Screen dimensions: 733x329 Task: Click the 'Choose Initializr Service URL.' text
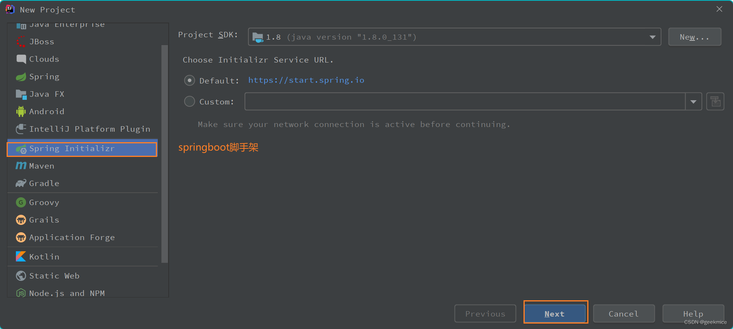(x=258, y=60)
